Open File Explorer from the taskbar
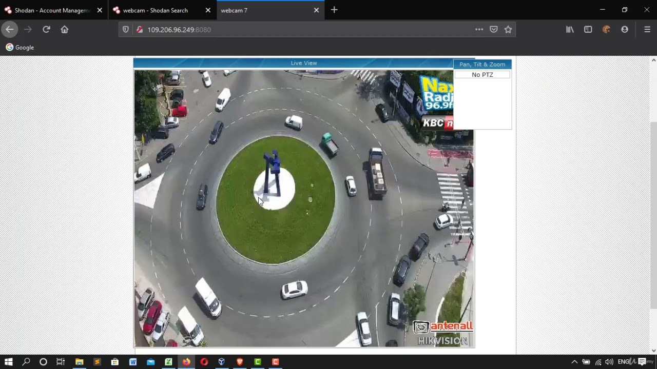The image size is (657, 369). 79,362
